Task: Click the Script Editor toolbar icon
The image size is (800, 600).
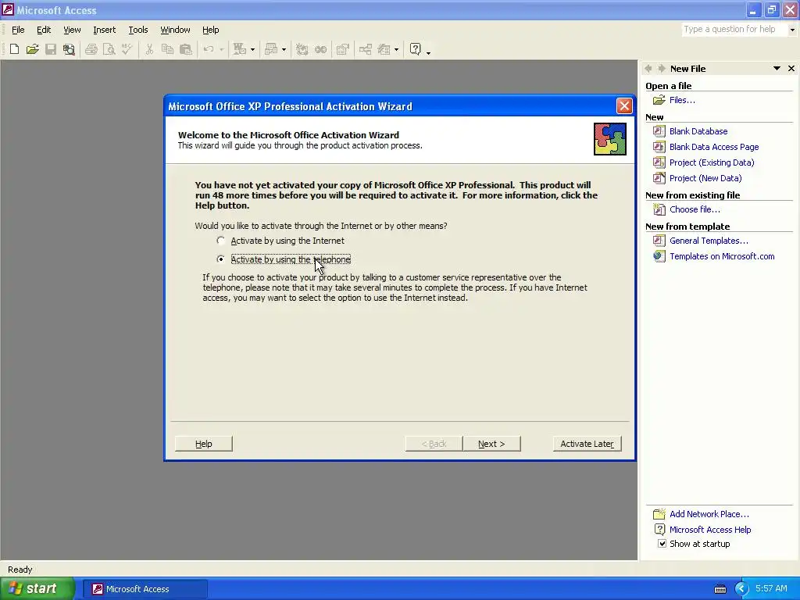Action: pos(320,49)
